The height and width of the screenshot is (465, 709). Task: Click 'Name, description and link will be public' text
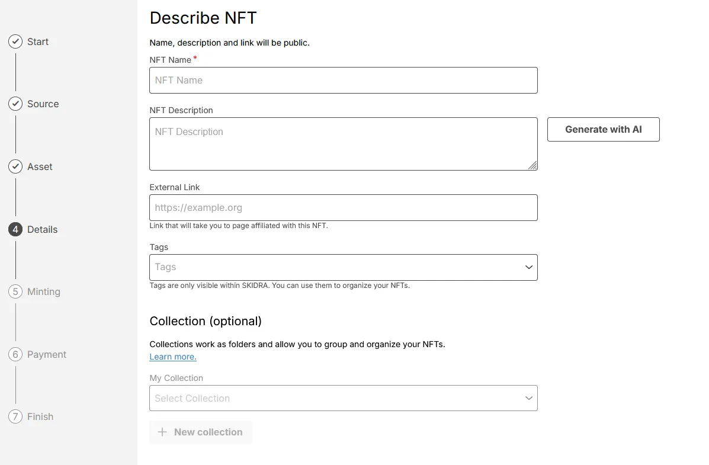click(230, 43)
